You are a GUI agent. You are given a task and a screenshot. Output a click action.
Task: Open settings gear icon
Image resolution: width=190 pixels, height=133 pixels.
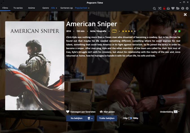(x=187, y=8)
